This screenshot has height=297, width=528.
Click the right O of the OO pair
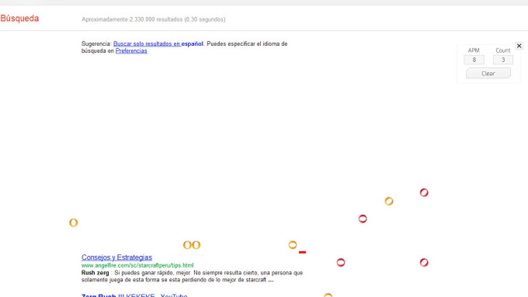pos(196,245)
